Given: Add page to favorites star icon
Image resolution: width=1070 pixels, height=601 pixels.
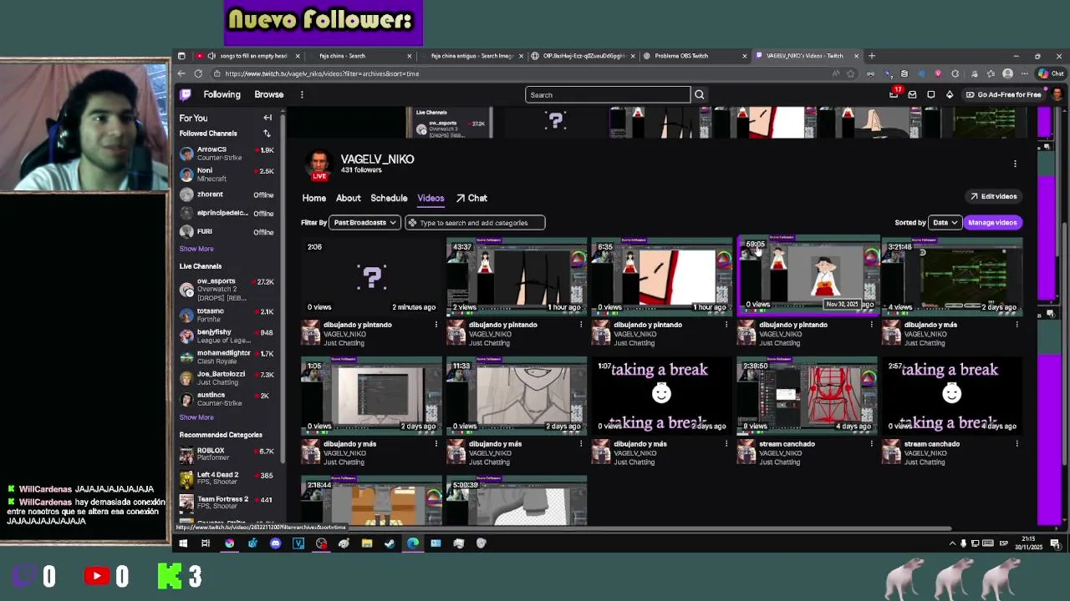Looking at the screenshot, I should coord(850,73).
